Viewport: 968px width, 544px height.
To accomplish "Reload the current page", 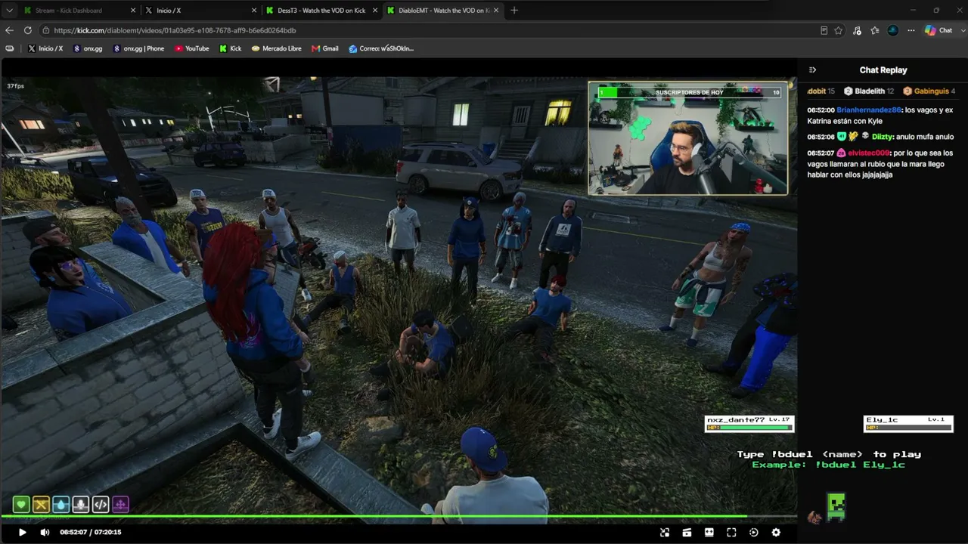I will [x=28, y=30].
